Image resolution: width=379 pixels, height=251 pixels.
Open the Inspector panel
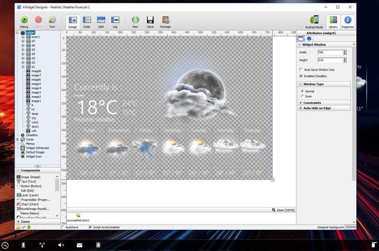tap(347, 20)
